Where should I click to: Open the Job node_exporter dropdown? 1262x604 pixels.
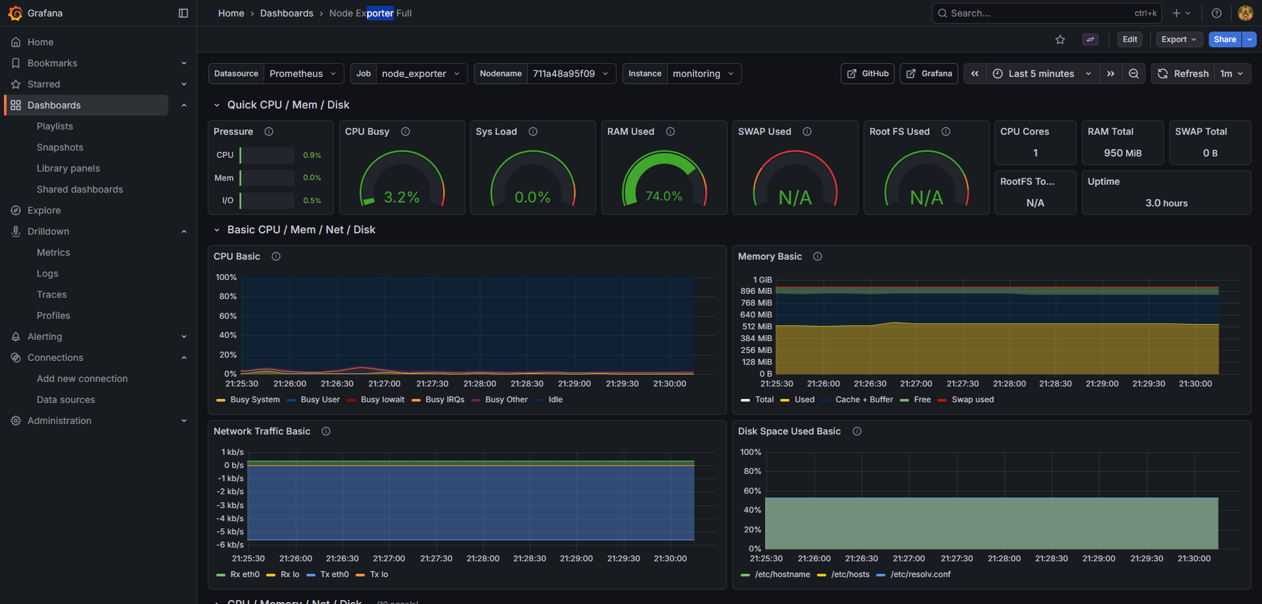(421, 73)
